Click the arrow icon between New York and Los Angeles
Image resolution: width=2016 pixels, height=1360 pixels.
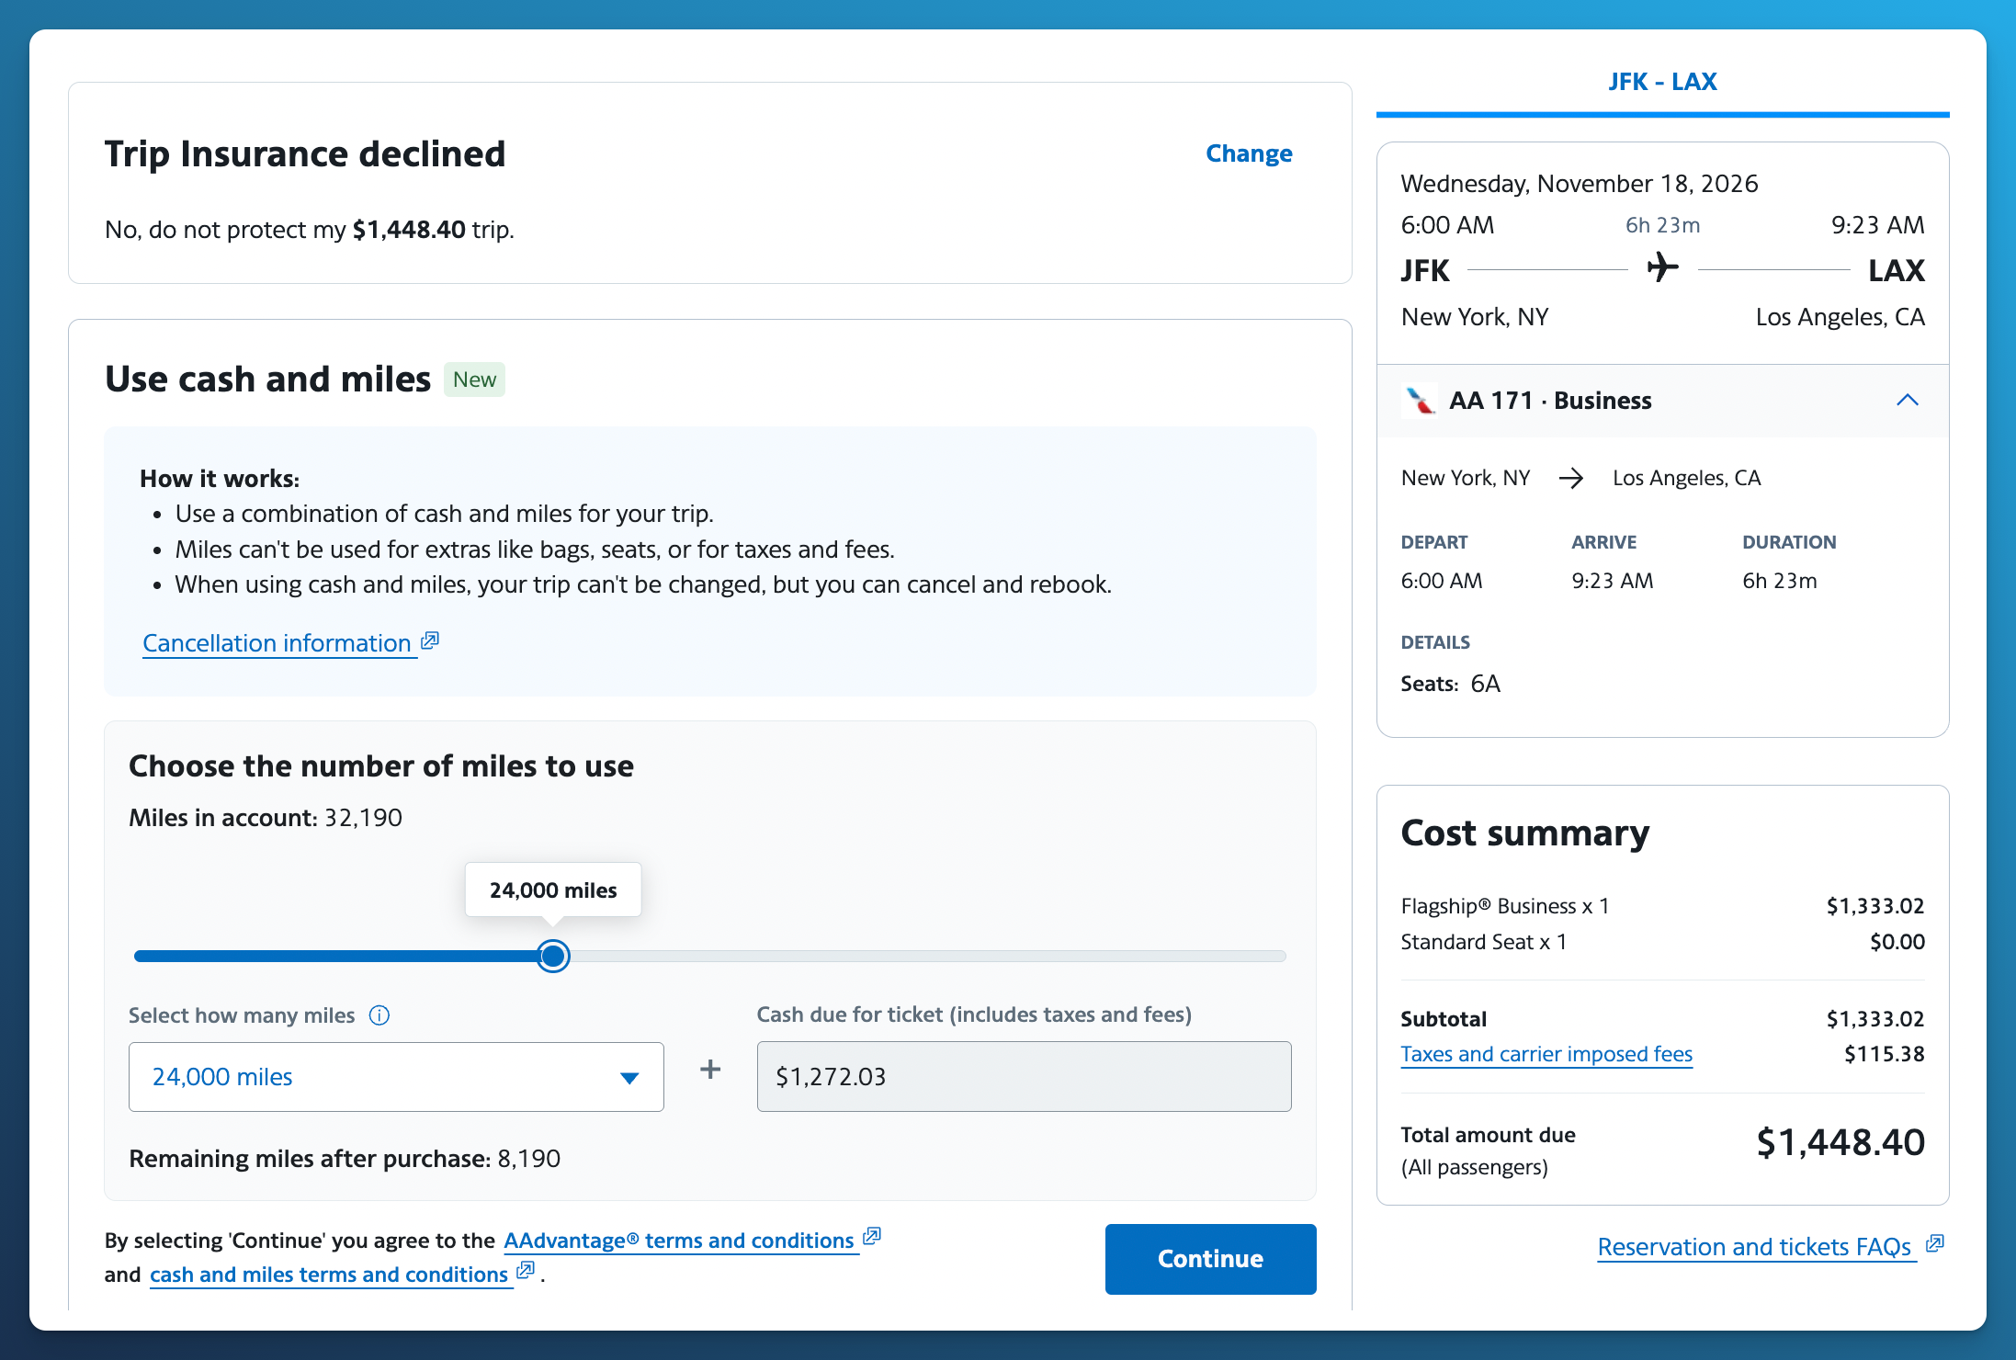coord(1571,478)
